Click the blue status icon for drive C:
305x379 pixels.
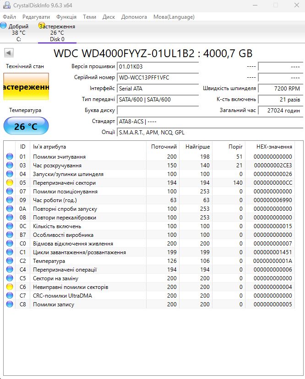coord(3,25)
